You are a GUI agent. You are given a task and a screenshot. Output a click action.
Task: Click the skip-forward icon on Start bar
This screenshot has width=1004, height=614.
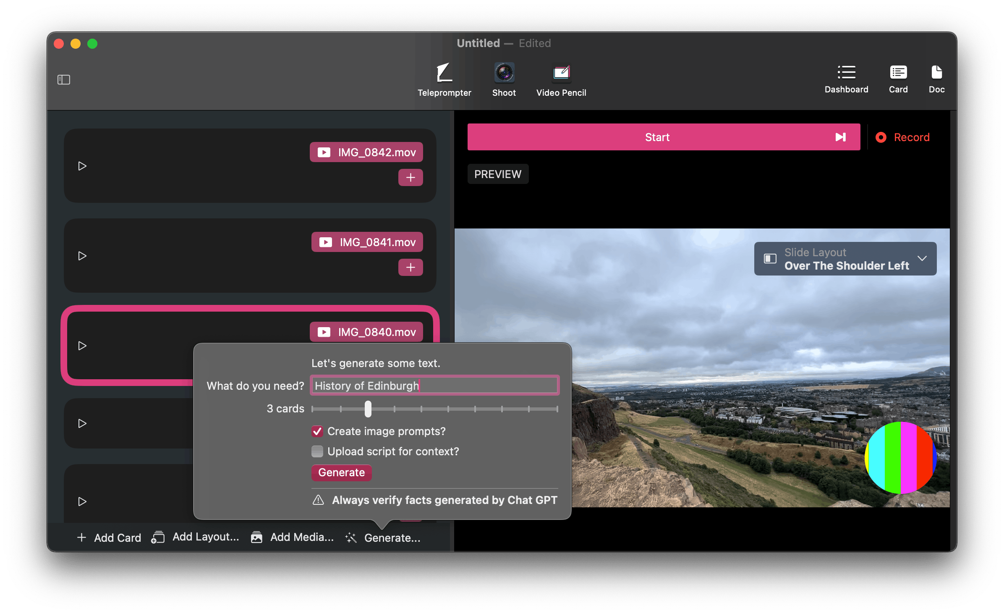coord(840,137)
